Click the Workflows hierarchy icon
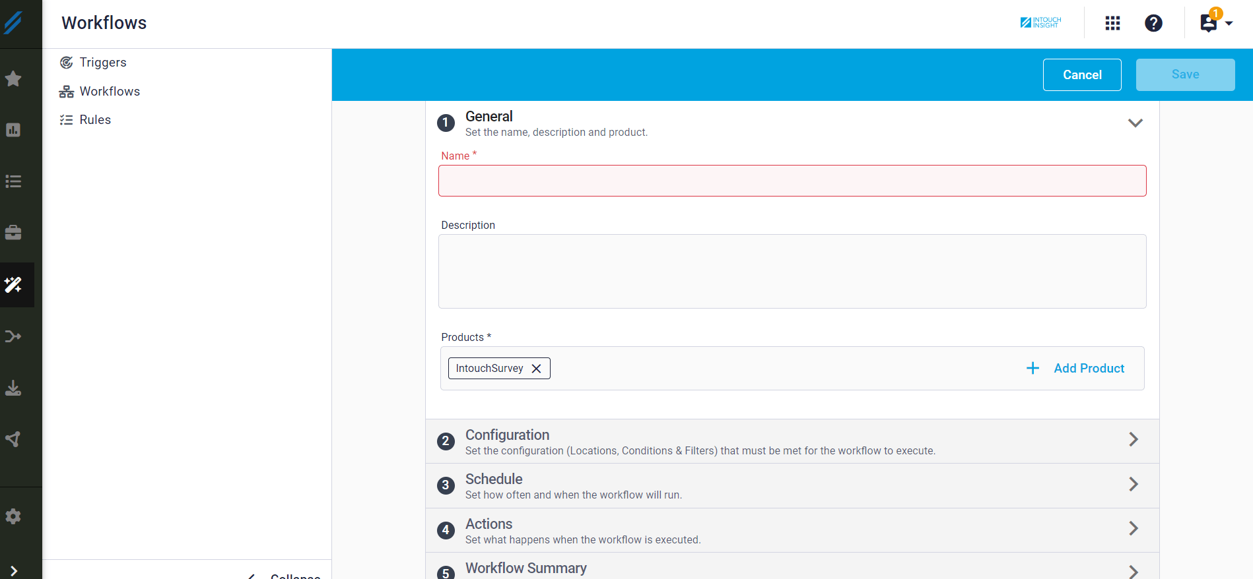 [x=66, y=92]
